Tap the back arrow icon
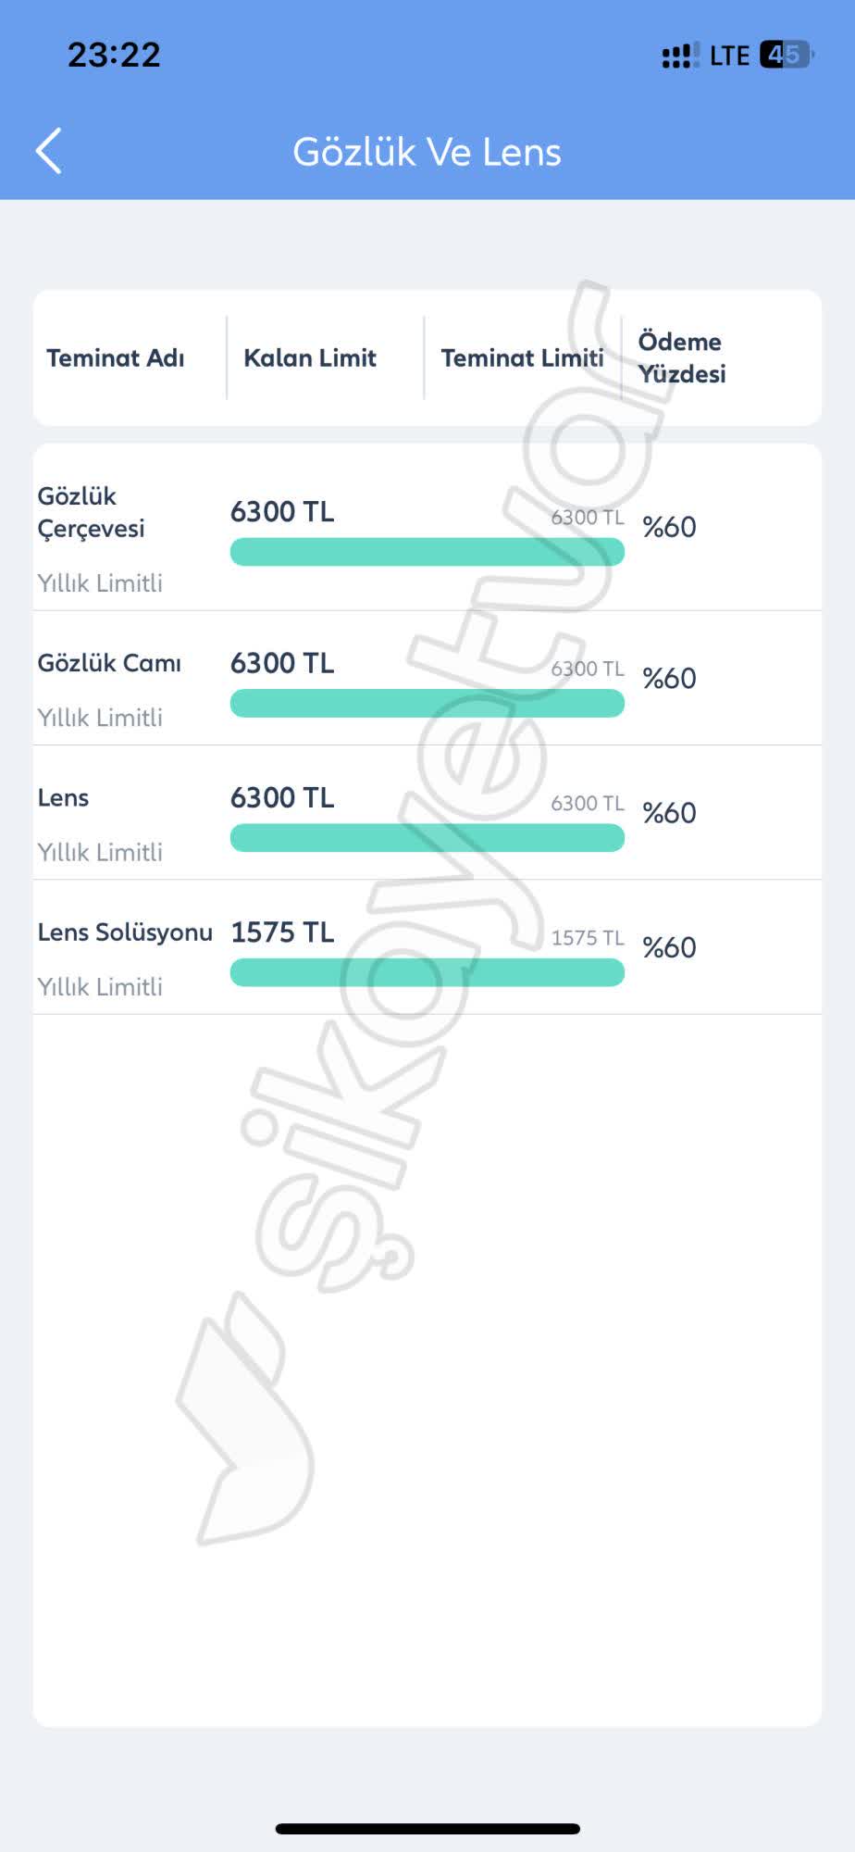The width and height of the screenshot is (855, 1852). (49, 151)
